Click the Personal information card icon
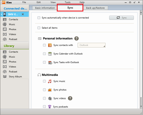The image size is (143, 115). click(40, 39)
